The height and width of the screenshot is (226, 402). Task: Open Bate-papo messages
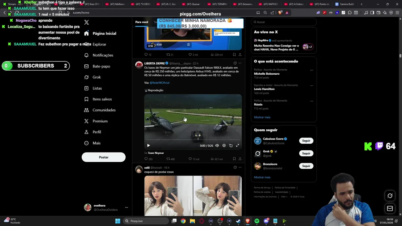coord(97,66)
